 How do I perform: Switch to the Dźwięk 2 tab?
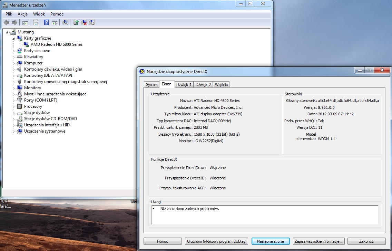click(203, 85)
